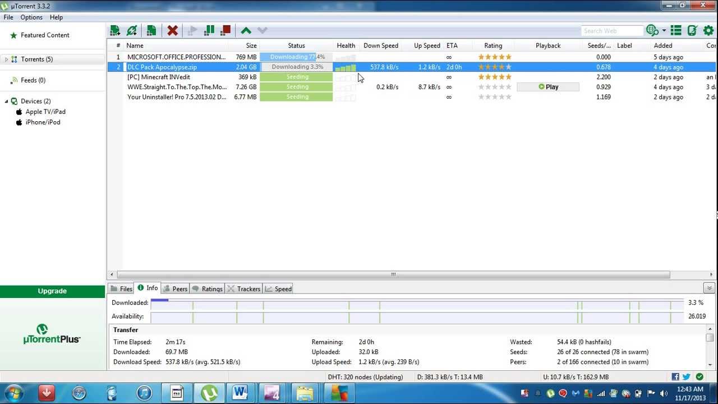Click the DHT: 320 nodes status text
This screenshot has height=404, width=718.
[365, 377]
